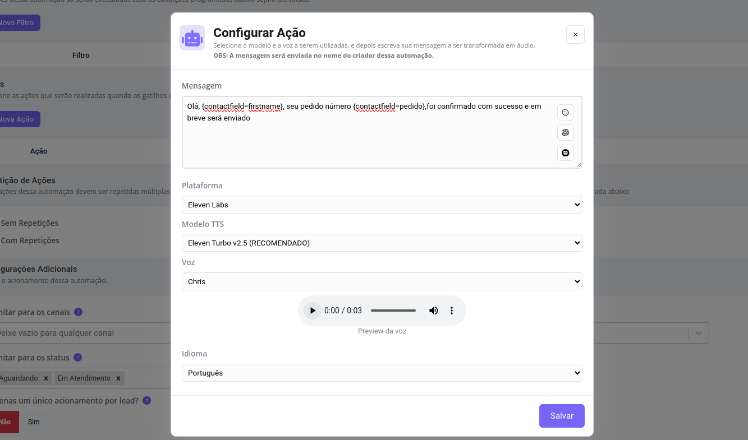The image size is (748, 440).
Task: Mute the voice preview audio
Action: [433, 311]
